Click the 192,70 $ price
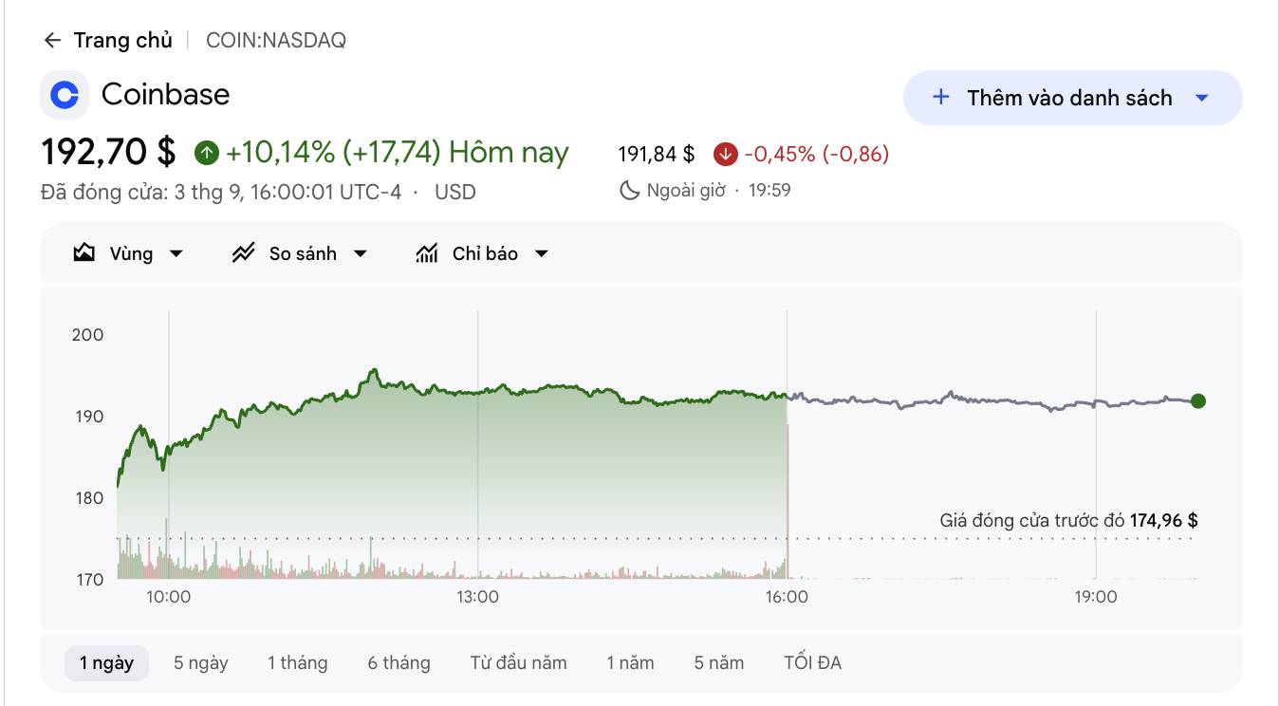The height and width of the screenshot is (706, 1279). pyautogui.click(x=108, y=152)
